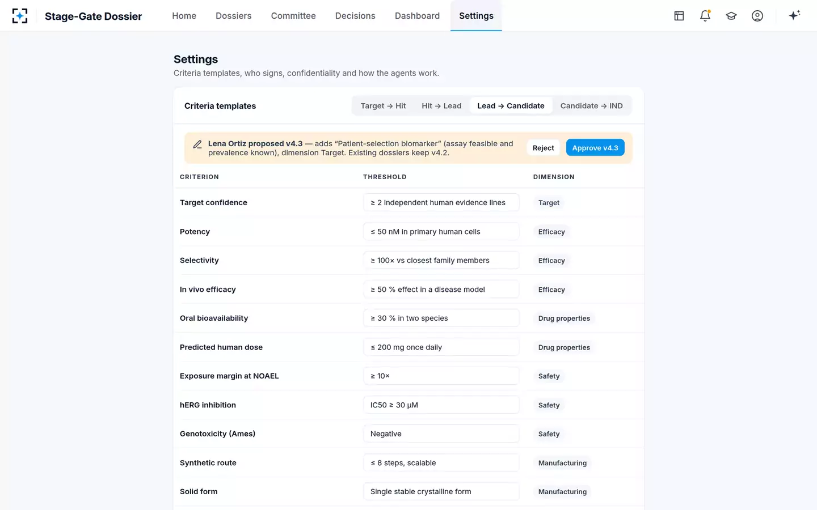
Task: Select the Candidate → IND template
Action: click(591, 106)
